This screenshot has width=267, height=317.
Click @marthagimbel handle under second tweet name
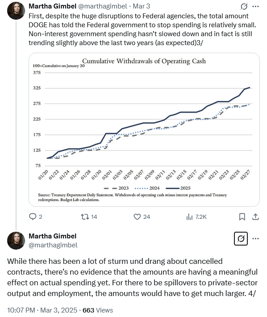pyautogui.click(x=53, y=245)
